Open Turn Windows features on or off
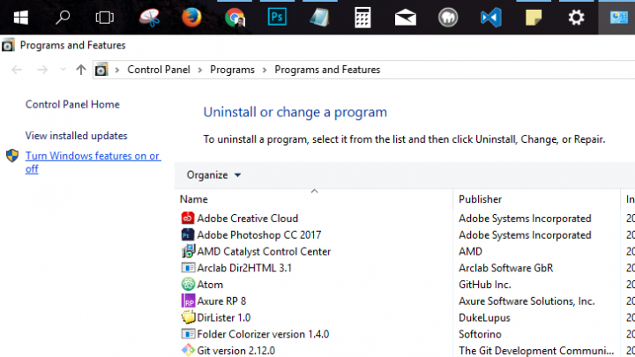This screenshot has height=357, width=635. click(x=93, y=162)
